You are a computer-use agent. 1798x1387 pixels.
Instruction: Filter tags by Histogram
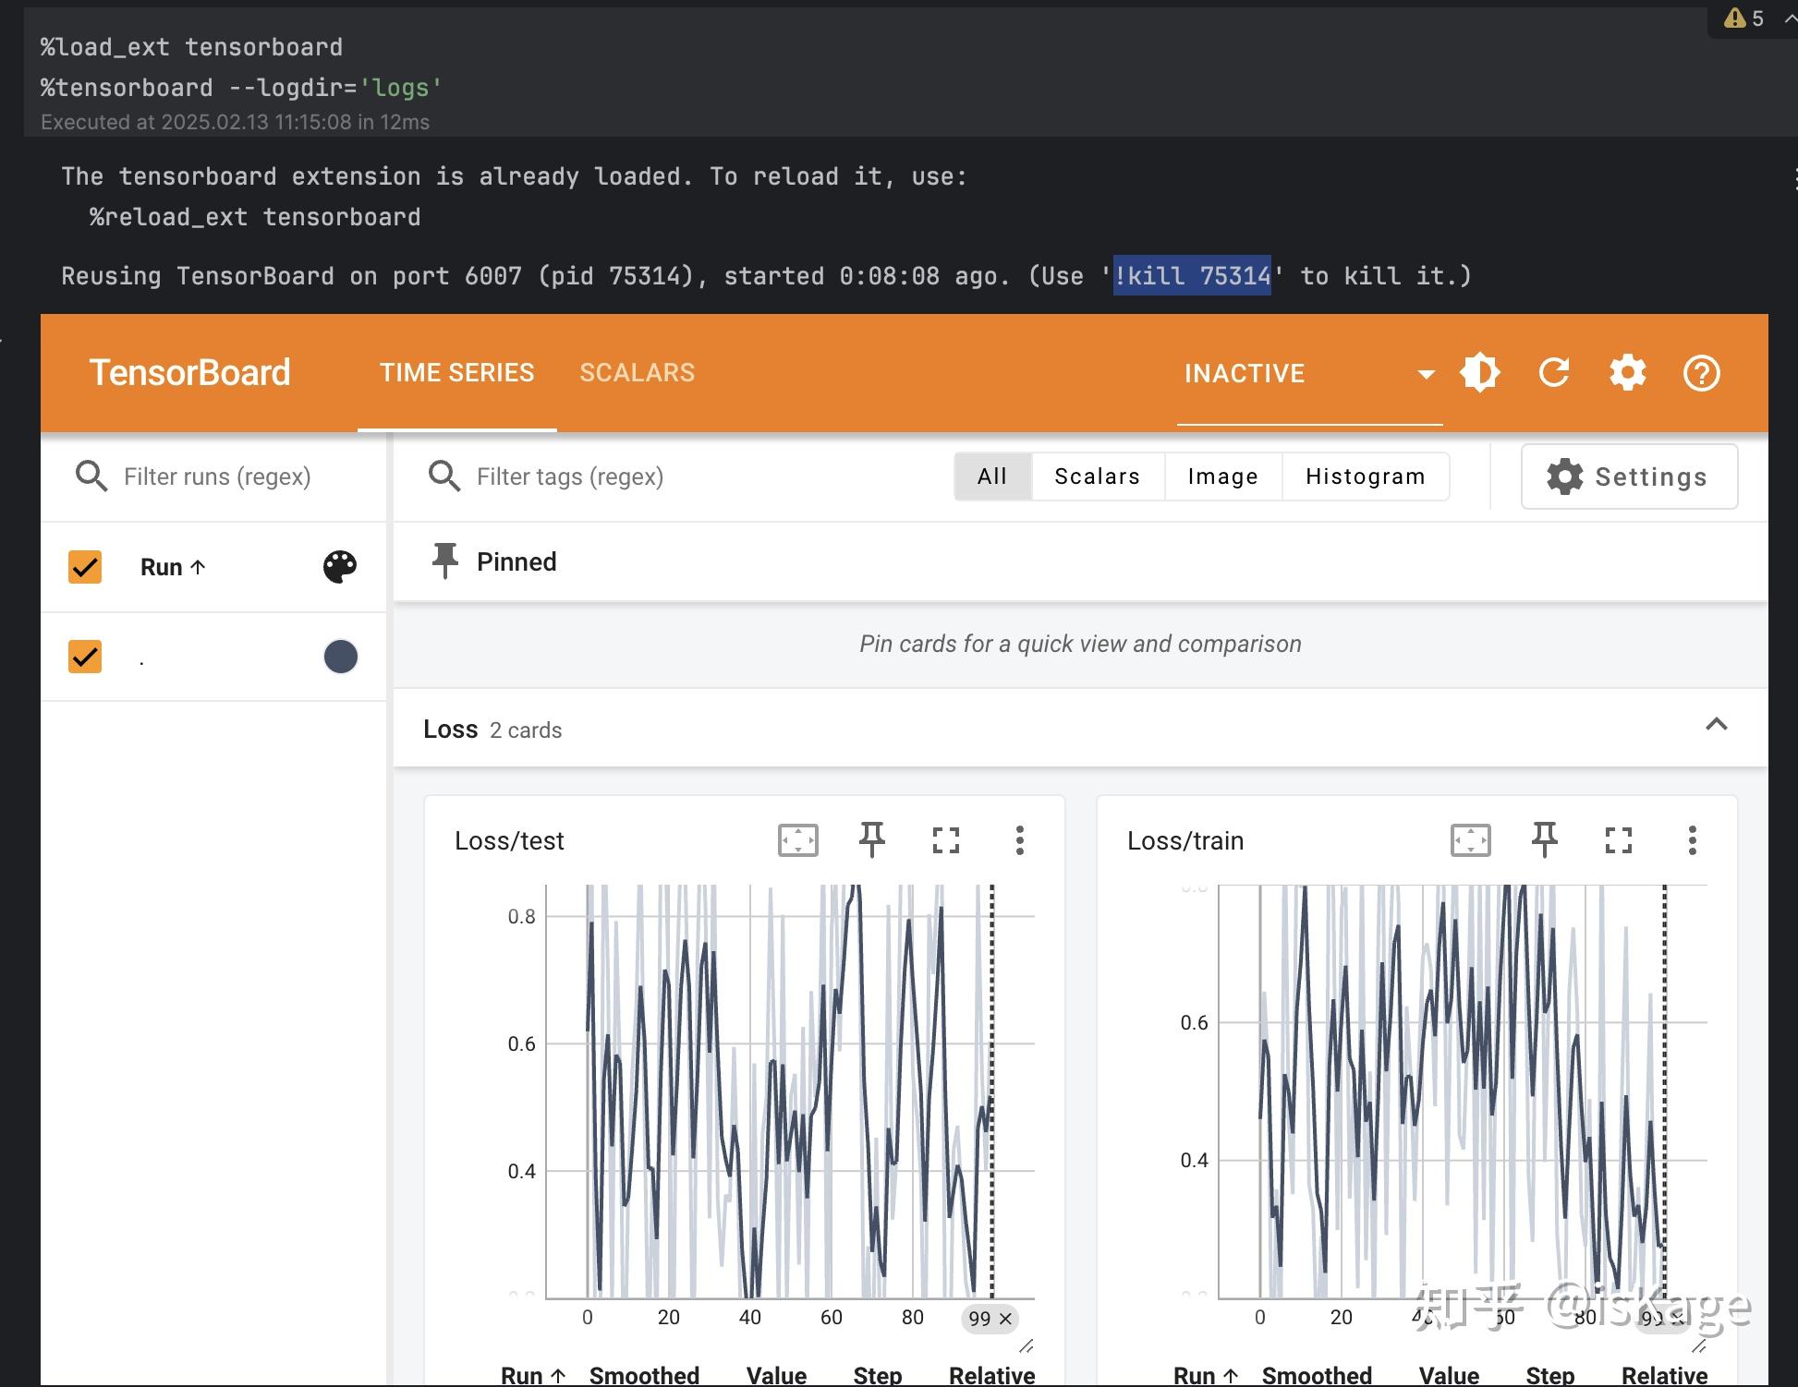[x=1365, y=476]
